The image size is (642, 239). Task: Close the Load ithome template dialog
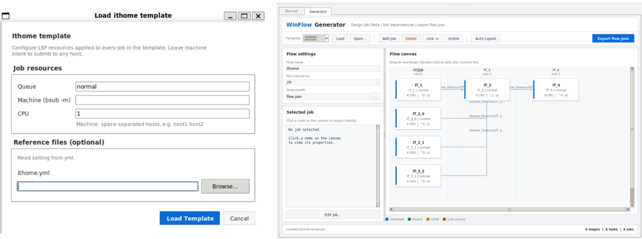tap(258, 16)
